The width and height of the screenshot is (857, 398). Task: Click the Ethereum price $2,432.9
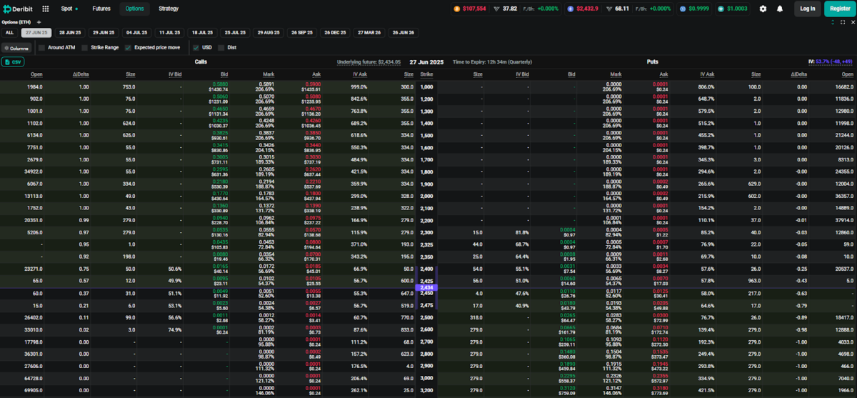[586, 9]
